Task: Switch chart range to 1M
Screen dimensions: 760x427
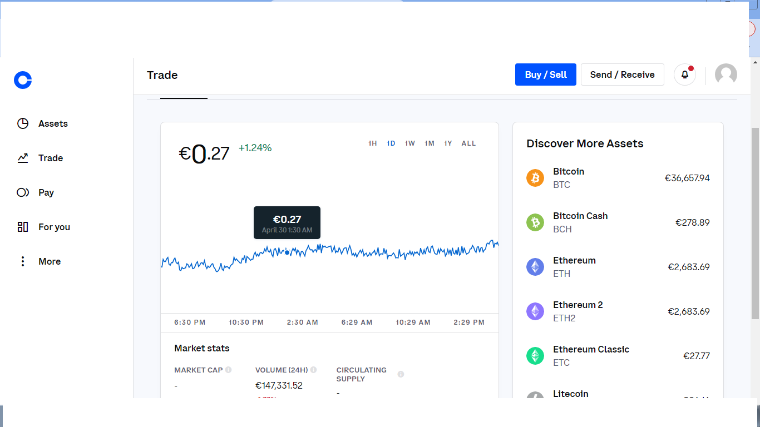Action: point(430,143)
